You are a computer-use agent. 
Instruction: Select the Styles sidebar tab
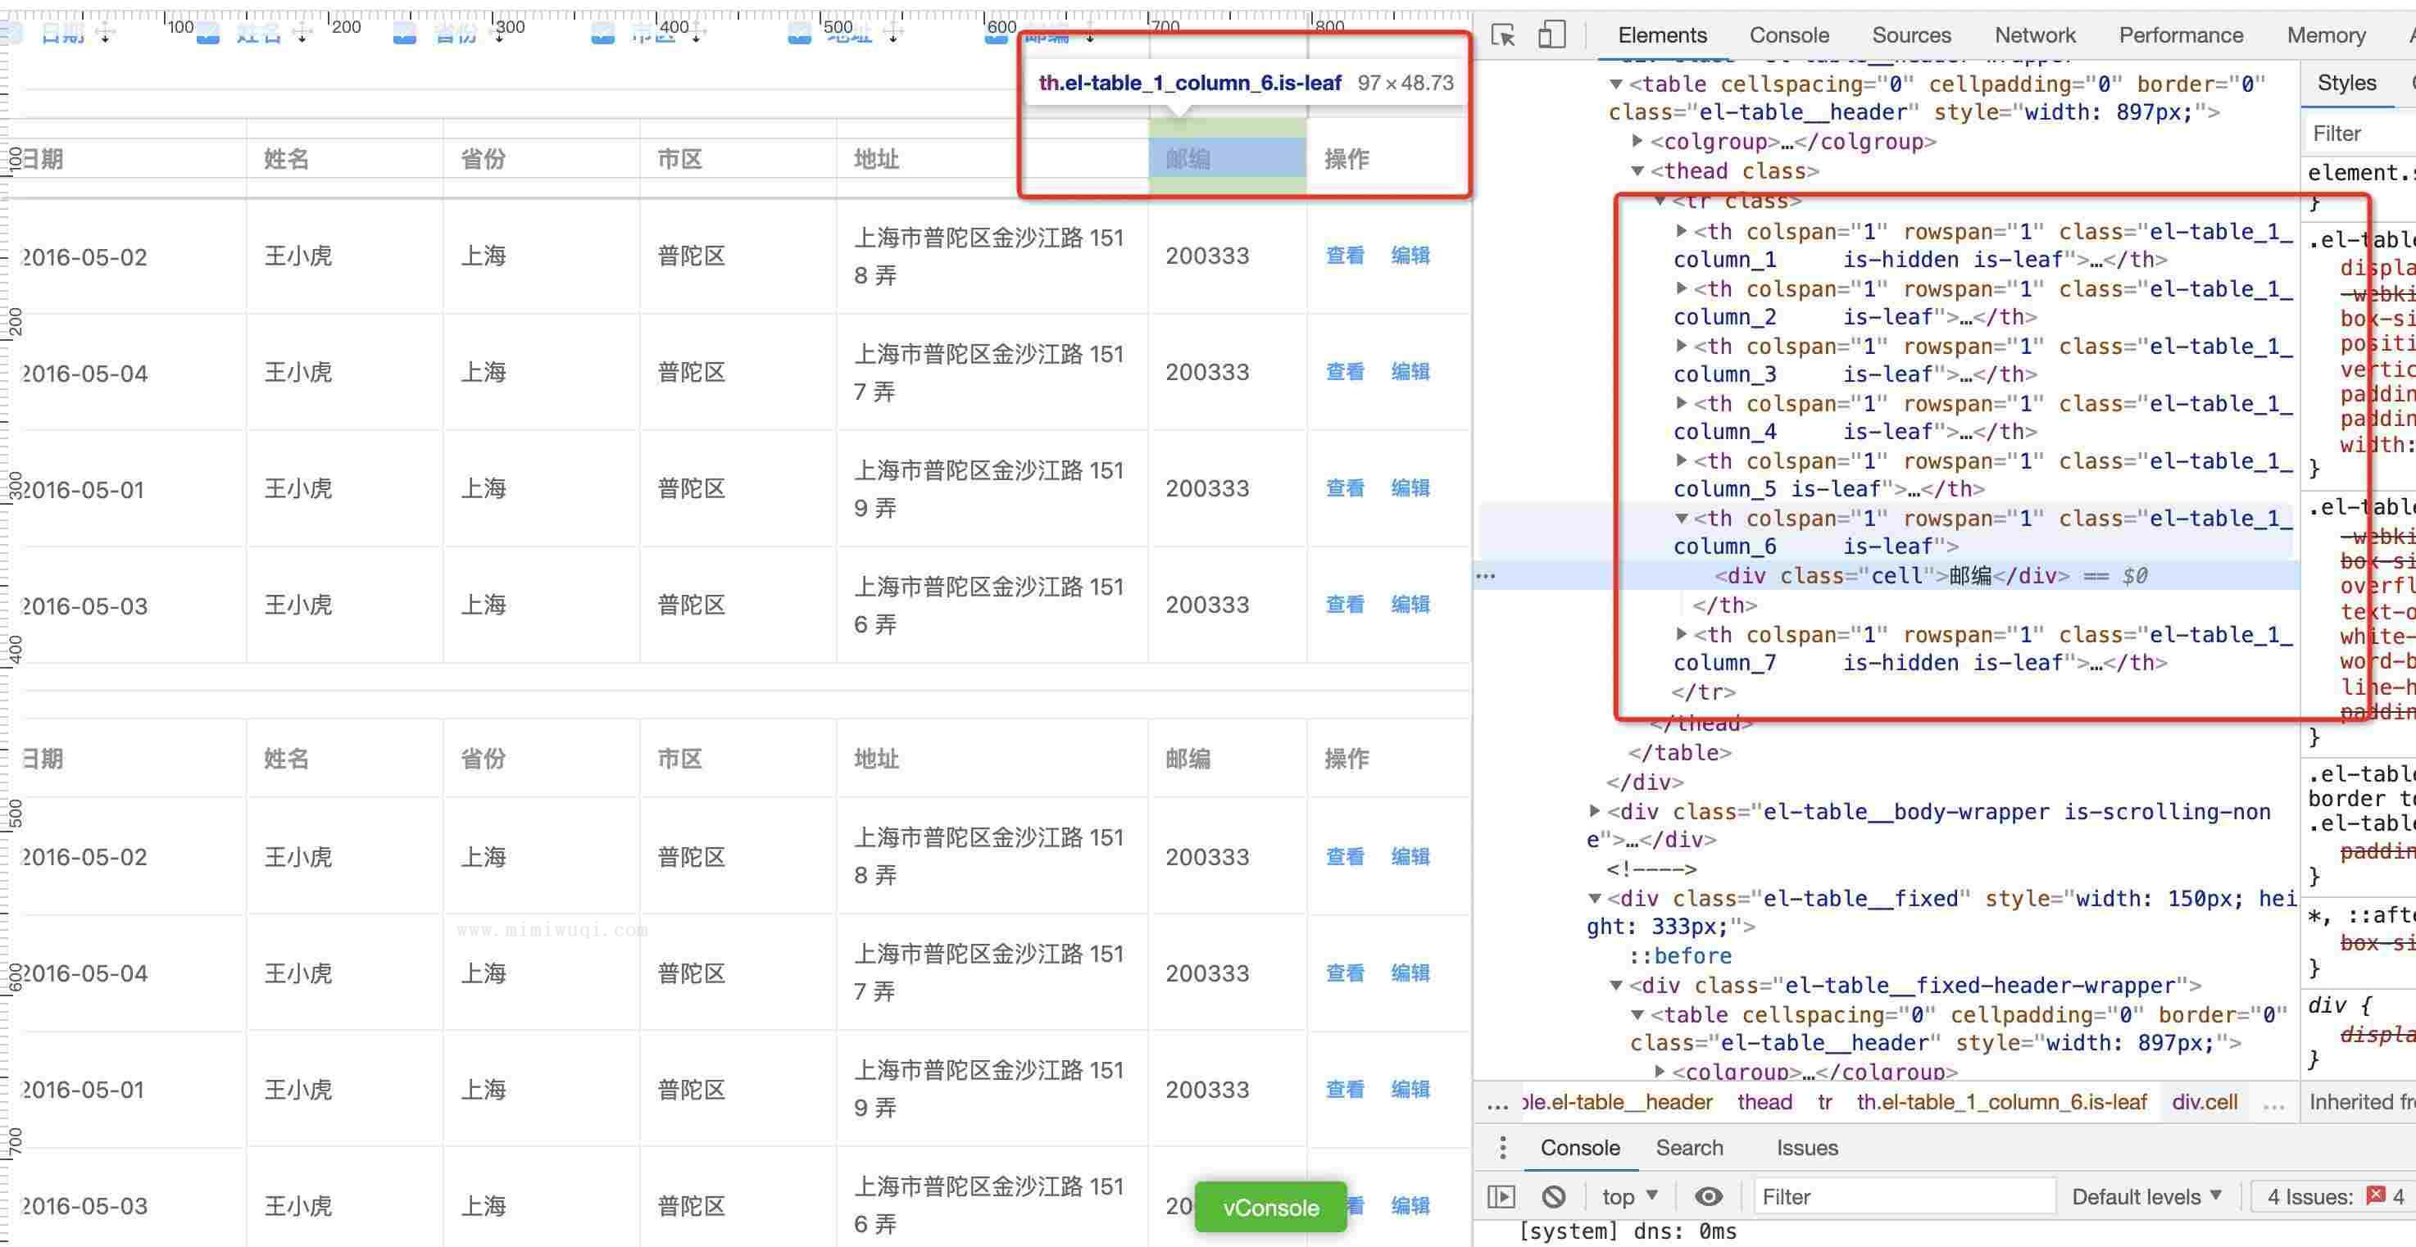pos(2346,83)
